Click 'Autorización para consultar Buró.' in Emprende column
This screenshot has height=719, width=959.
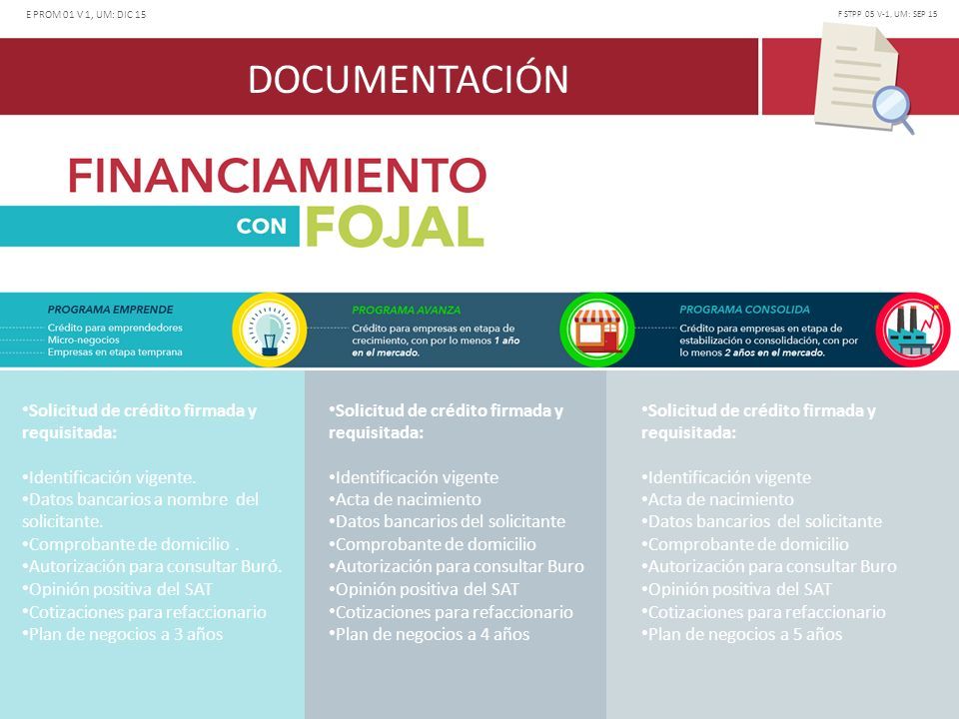pyautogui.click(x=152, y=566)
